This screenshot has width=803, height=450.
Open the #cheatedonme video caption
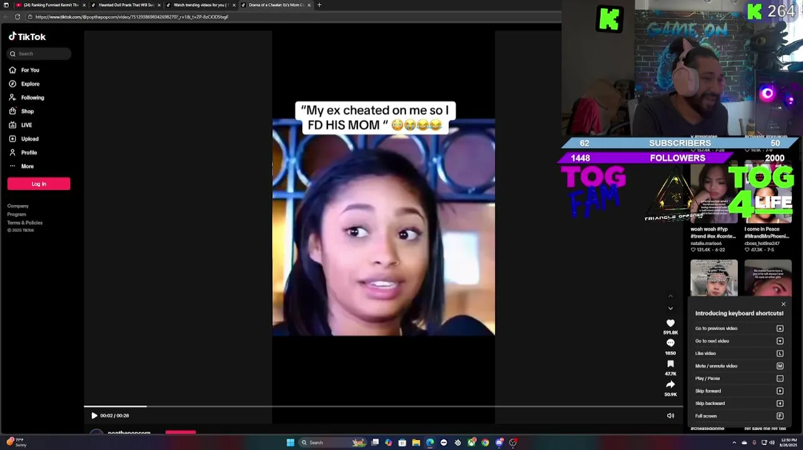tap(707, 428)
